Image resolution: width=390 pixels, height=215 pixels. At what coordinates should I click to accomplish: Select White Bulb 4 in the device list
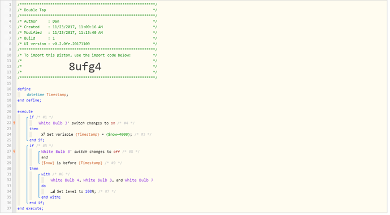(x=64, y=180)
